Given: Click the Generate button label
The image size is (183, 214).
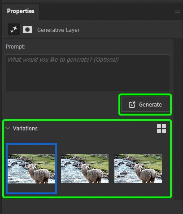Looking at the screenshot, I should 150,105.
